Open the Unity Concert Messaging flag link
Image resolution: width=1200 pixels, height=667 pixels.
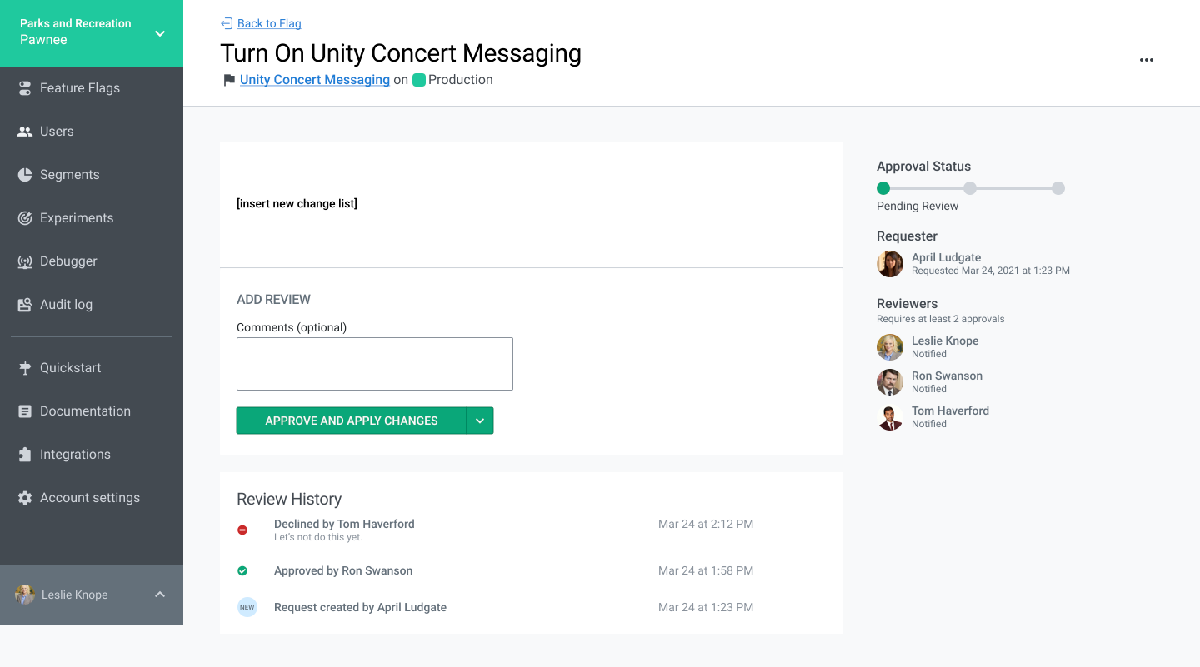pyautogui.click(x=315, y=80)
